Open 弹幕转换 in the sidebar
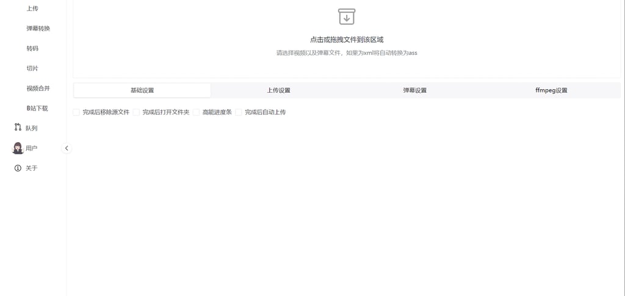 tap(38, 28)
